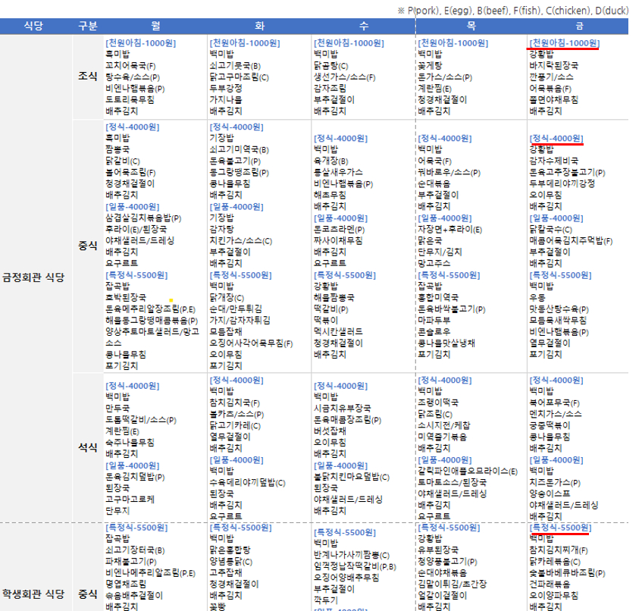Click the 식당 header cell

click(34, 26)
